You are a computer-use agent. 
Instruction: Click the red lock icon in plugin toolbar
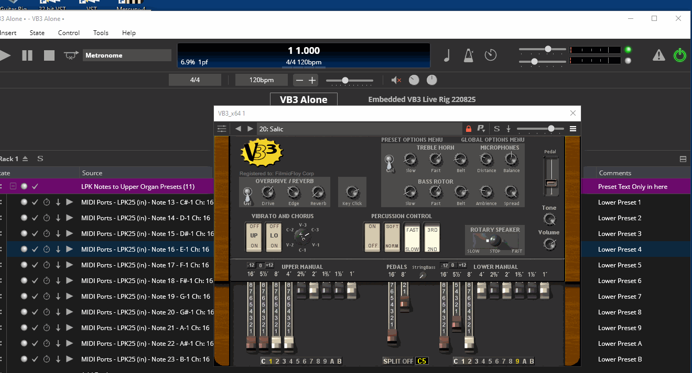469,129
